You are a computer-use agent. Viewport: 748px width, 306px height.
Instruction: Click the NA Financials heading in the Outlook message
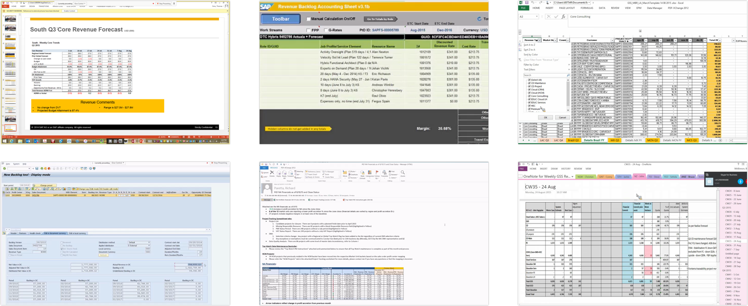point(269,264)
